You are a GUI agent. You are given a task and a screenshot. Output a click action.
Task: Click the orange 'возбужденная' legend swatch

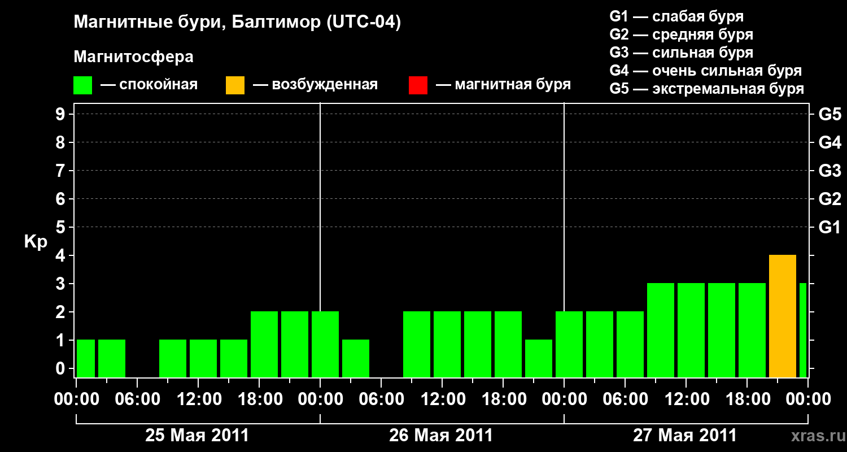tap(235, 85)
